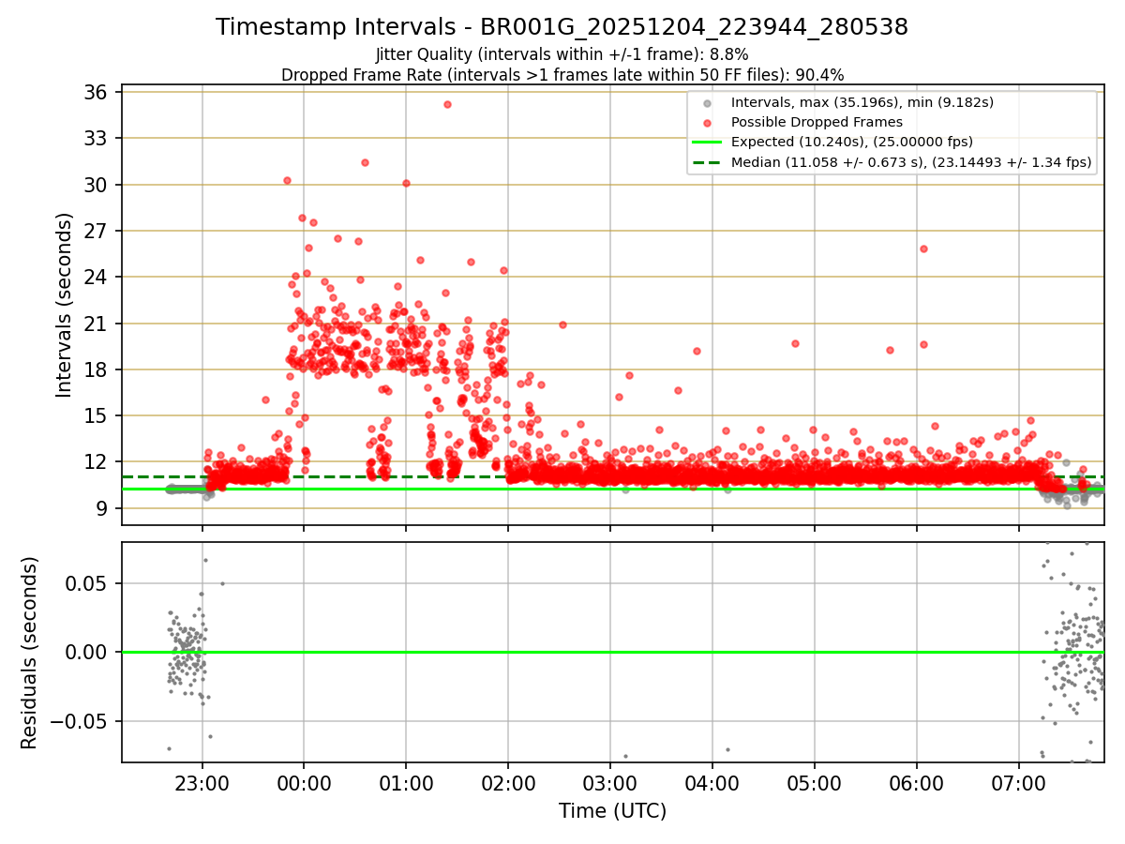The image size is (1125, 844).
Task: Click the legend entry starting 'Median (11.058 +/- 0.673 s)'
Action: (911, 162)
